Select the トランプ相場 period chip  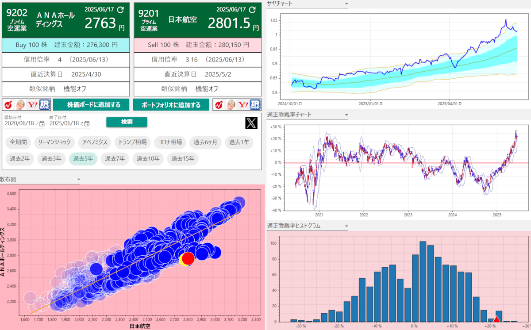(133, 142)
